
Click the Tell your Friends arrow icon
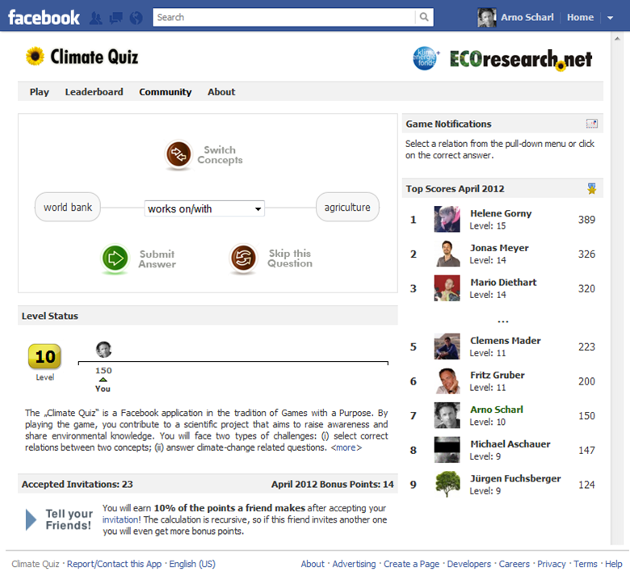coord(31,519)
